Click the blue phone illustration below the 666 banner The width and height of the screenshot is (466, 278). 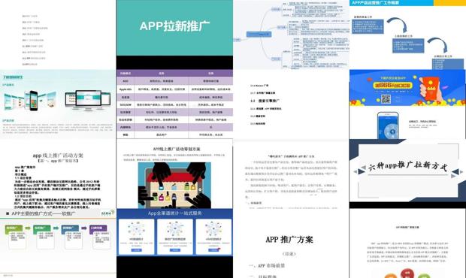point(388,125)
